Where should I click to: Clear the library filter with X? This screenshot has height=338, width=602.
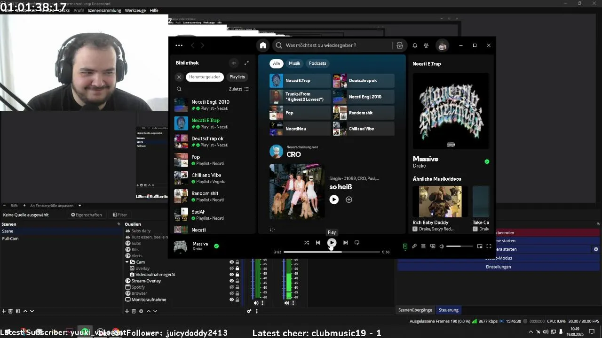(179, 77)
